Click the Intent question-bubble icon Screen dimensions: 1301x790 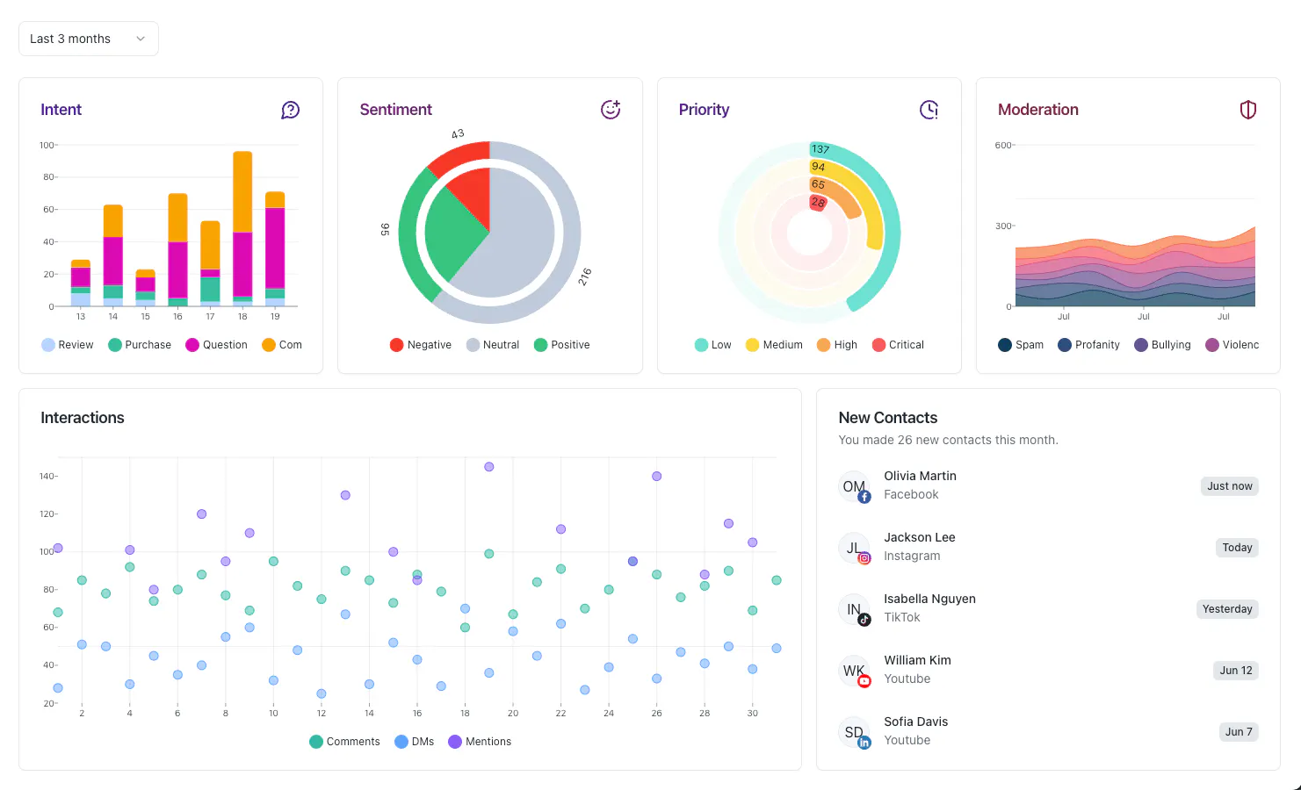(291, 110)
